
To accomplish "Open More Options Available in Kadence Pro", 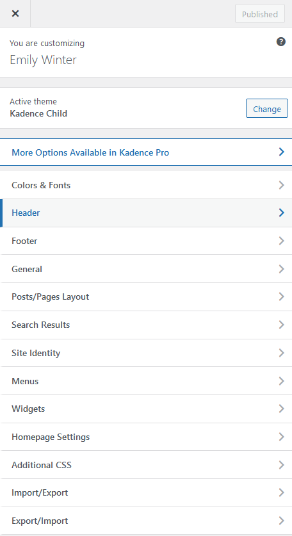I will [x=146, y=152].
